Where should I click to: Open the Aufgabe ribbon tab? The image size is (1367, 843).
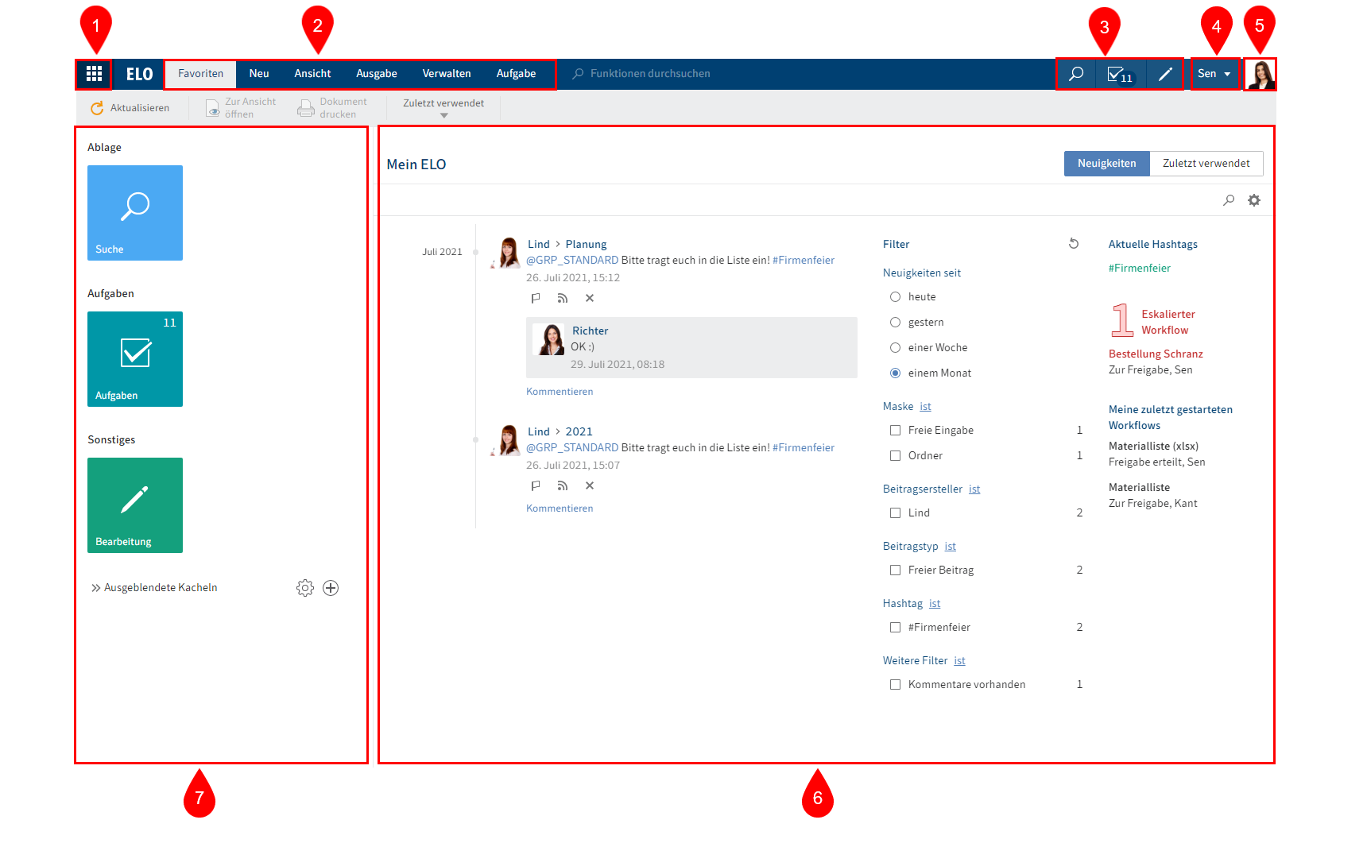[517, 74]
